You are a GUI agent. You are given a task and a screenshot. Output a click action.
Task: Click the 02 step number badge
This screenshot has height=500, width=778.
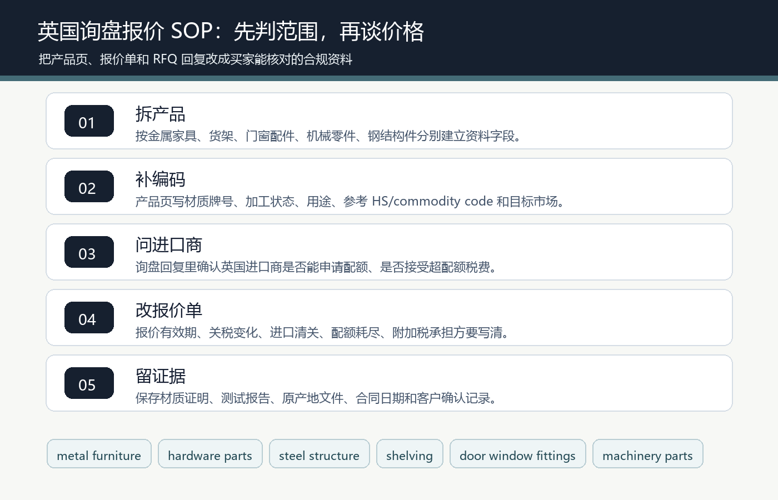[89, 186]
